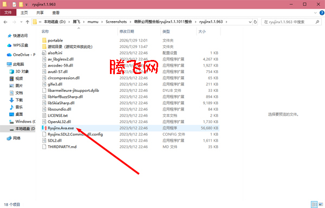Expand the ribbon with the chevron

tap(315, 13)
